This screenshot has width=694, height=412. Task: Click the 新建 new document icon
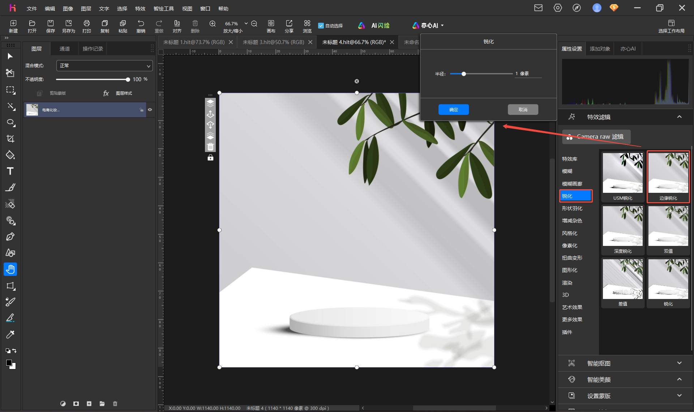click(13, 26)
